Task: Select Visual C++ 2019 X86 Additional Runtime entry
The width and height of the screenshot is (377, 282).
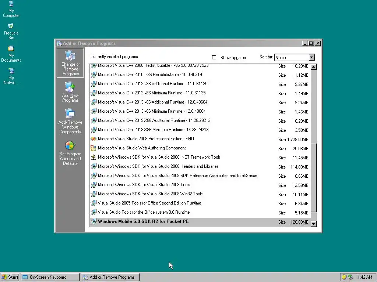Action: pyautogui.click(x=200, y=120)
